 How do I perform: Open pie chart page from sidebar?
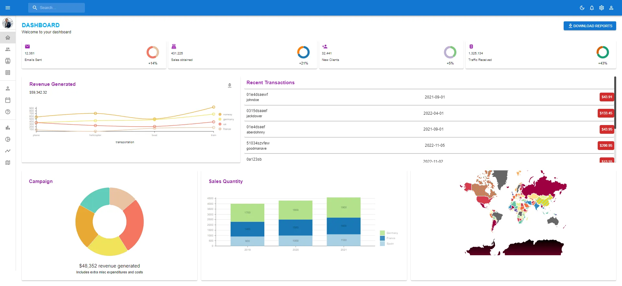pos(8,139)
